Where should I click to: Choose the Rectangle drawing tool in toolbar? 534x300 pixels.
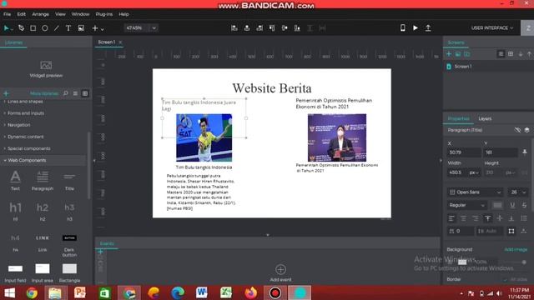tap(33, 28)
